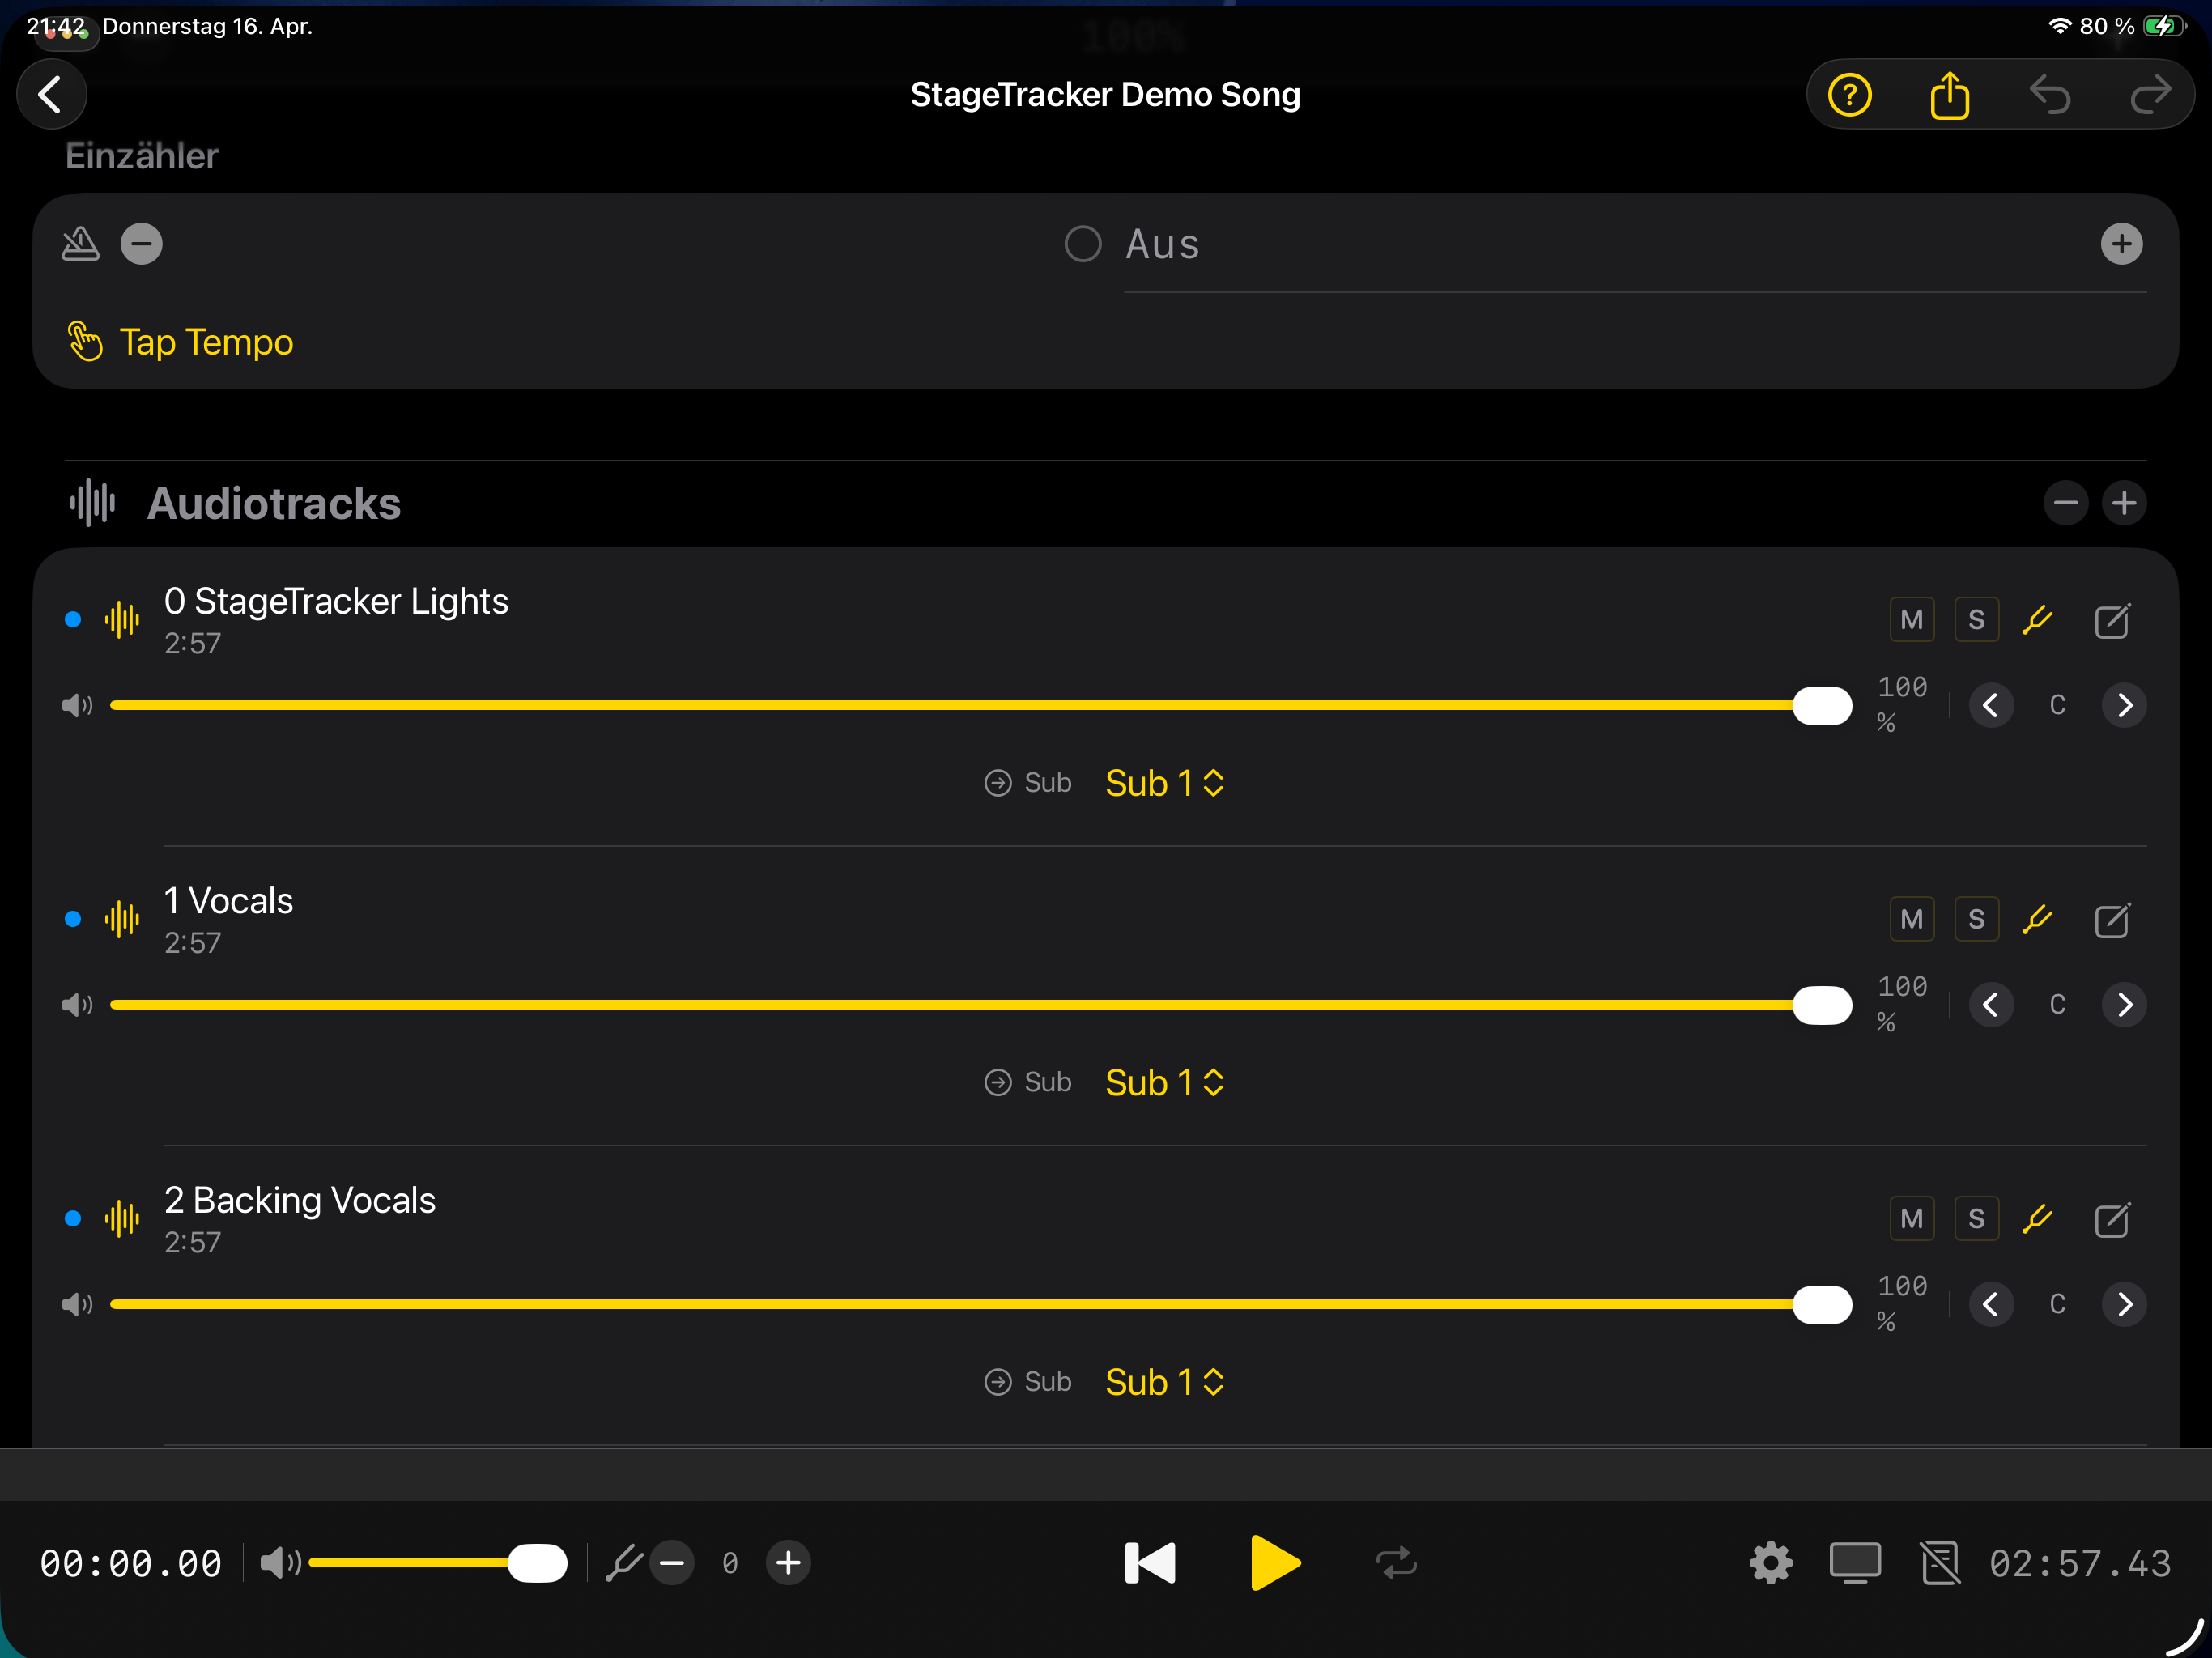Image resolution: width=2212 pixels, height=1658 pixels.
Task: Skip back to the song start
Action: tap(1150, 1563)
